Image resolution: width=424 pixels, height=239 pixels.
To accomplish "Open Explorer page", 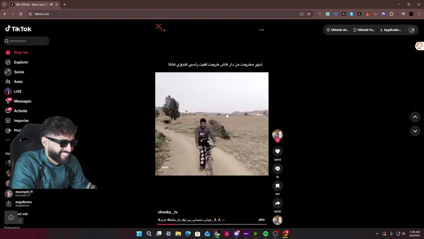I will point(17,62).
